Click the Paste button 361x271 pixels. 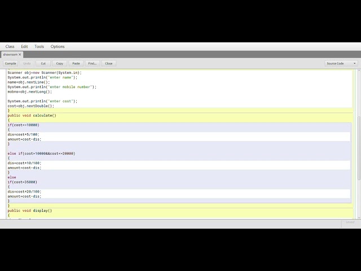[x=76, y=63]
